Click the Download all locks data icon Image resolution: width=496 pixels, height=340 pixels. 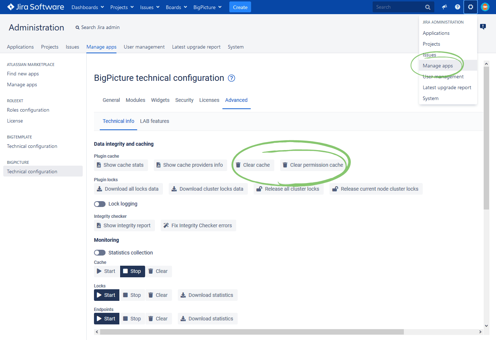tap(99, 188)
